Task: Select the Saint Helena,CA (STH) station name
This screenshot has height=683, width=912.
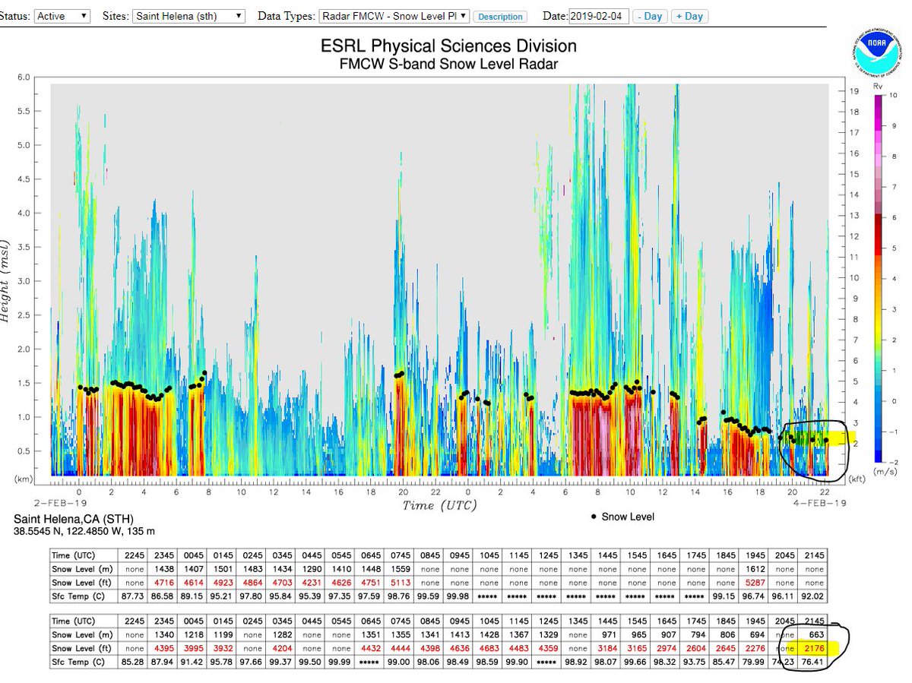Action: [x=74, y=520]
